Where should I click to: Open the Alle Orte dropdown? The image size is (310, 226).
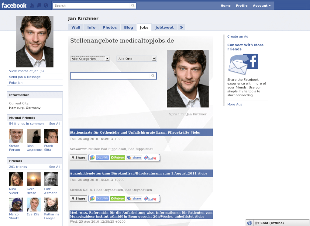pos(137,59)
